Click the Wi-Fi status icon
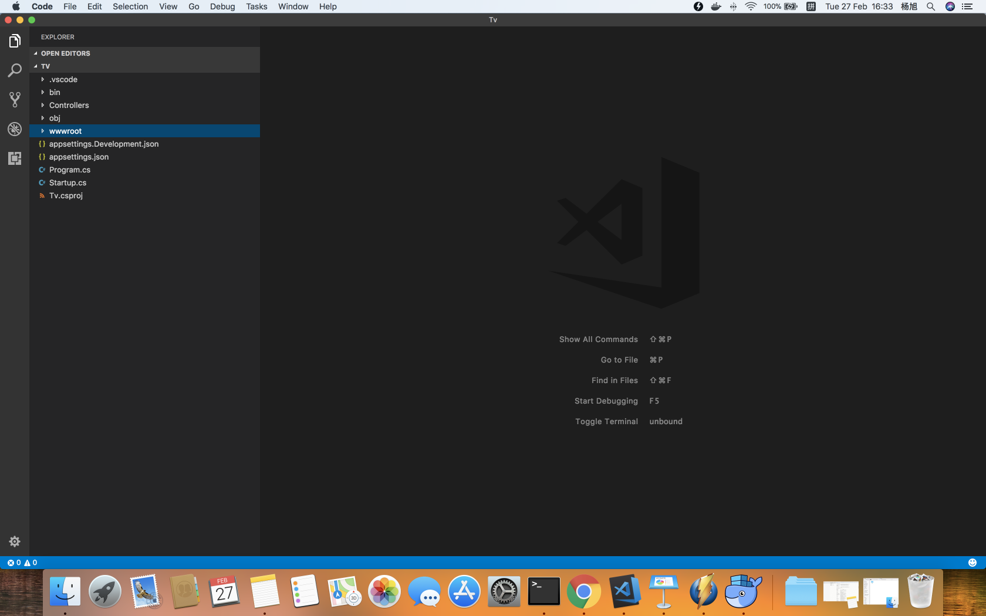 751,6
